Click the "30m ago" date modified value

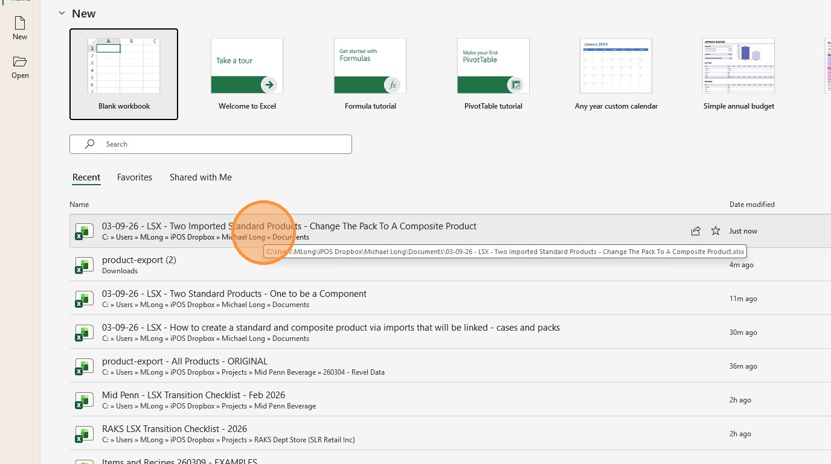point(743,332)
